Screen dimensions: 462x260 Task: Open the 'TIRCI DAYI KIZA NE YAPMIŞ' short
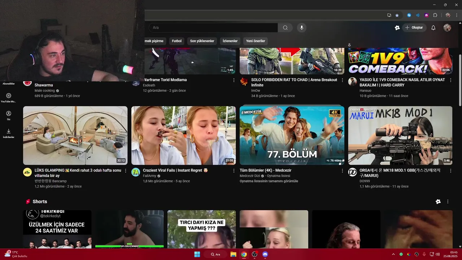201,229
